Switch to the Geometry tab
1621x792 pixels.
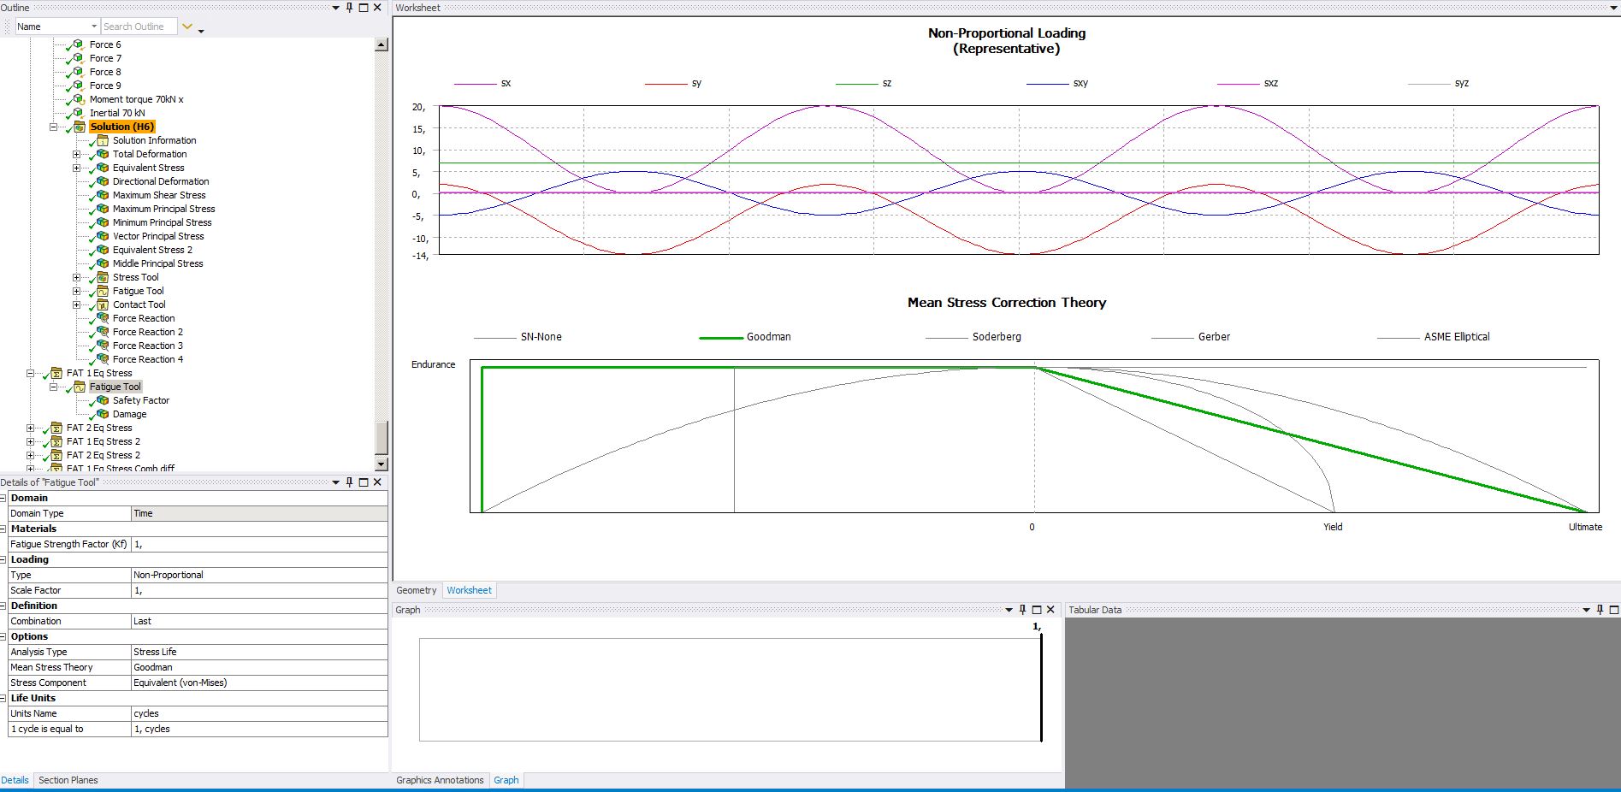click(417, 590)
